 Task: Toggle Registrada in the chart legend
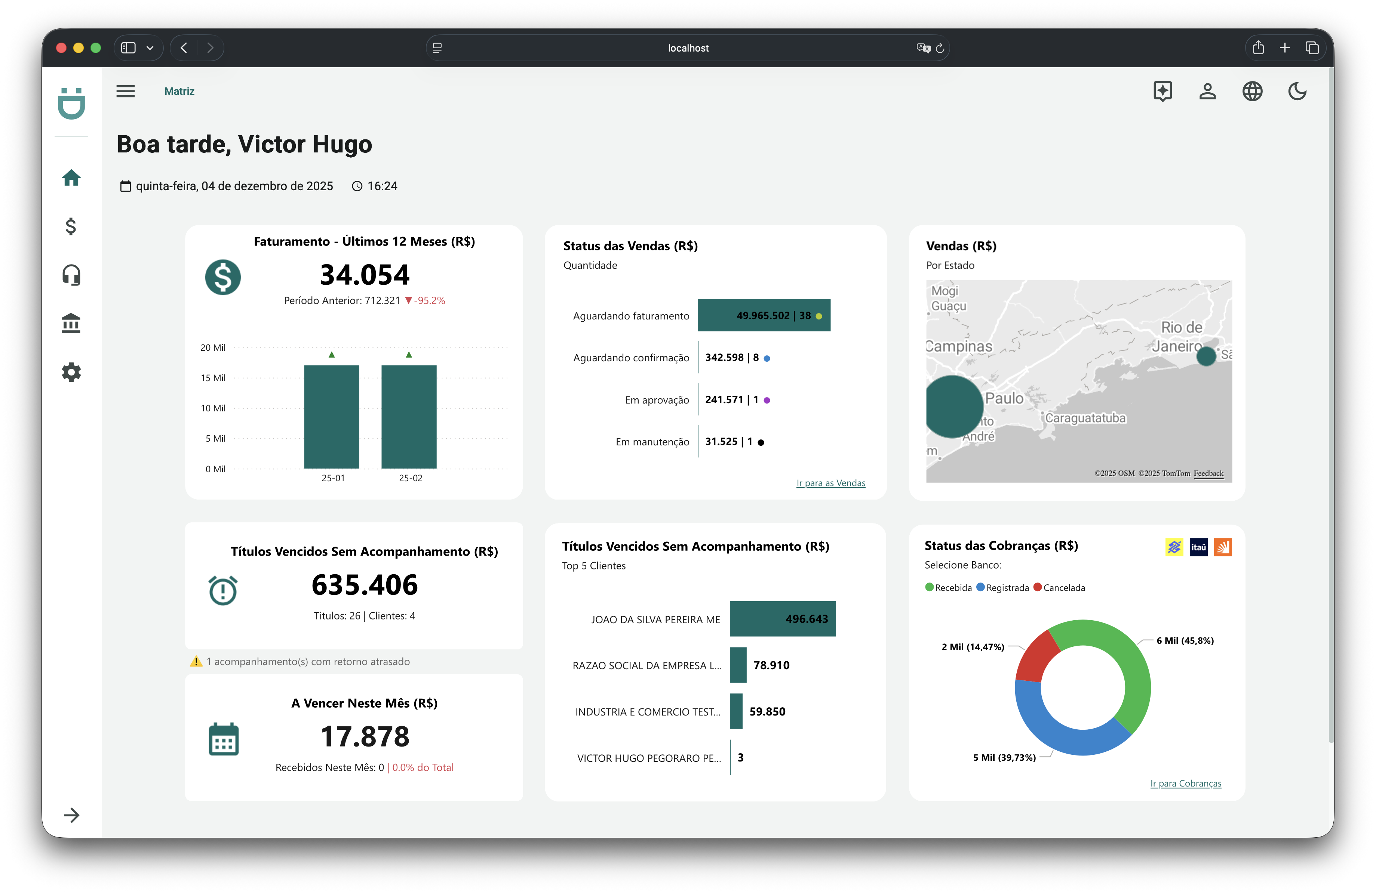click(x=1004, y=587)
